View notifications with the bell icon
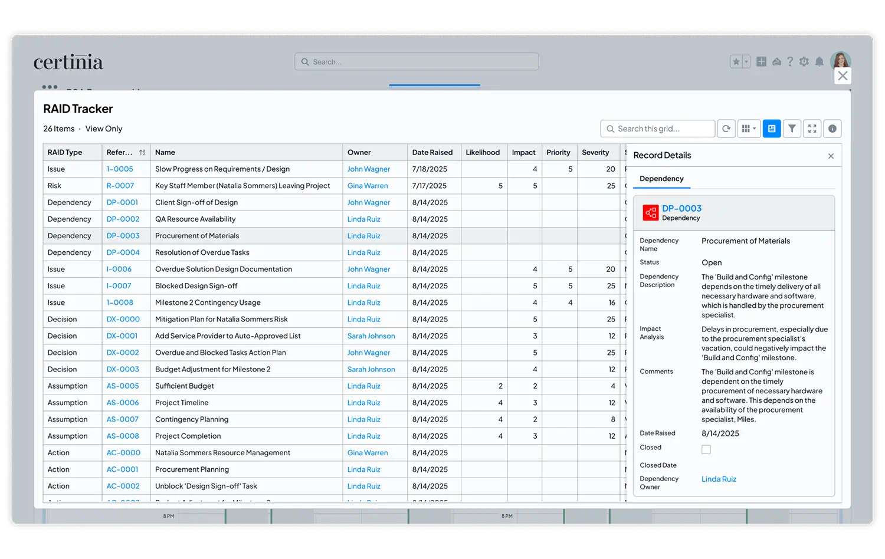The height and width of the screenshot is (559, 885). [819, 61]
